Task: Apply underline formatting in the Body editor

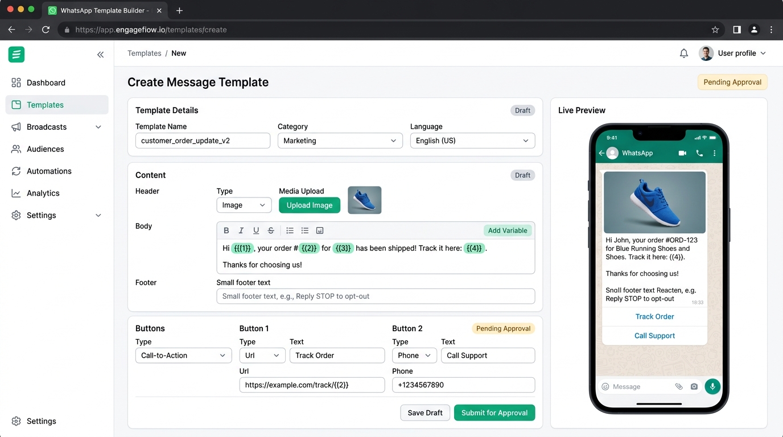Action: pyautogui.click(x=256, y=230)
